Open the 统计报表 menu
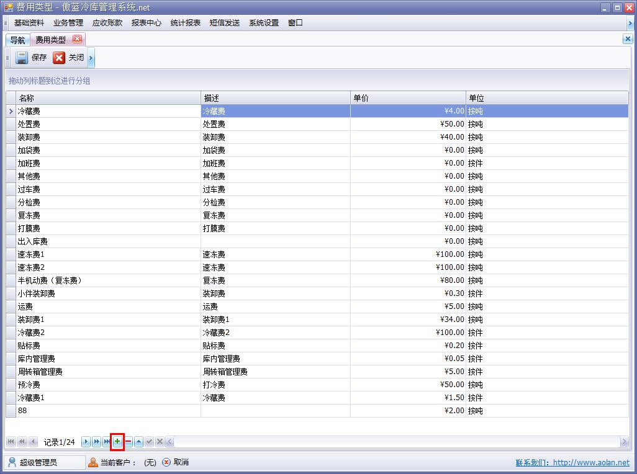 (186, 23)
